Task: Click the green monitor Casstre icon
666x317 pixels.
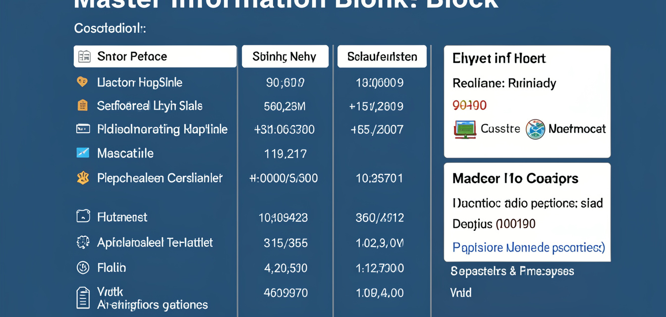Action: click(x=465, y=129)
